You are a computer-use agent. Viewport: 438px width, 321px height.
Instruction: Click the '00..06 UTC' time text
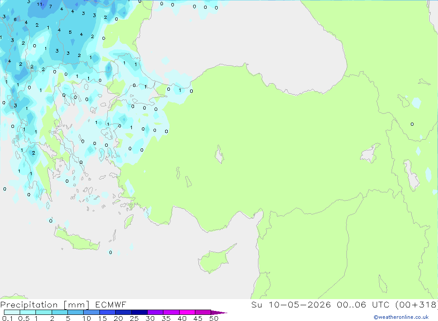click(363, 305)
